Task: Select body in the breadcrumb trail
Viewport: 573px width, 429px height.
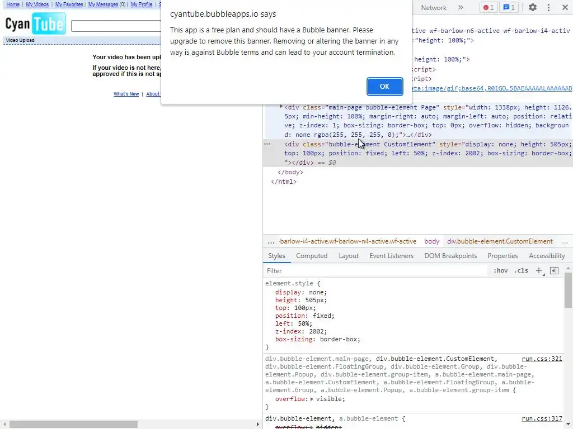Action: click(431, 241)
